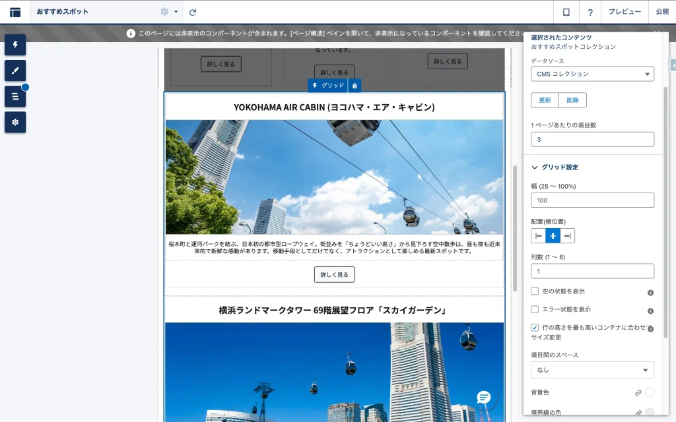The height and width of the screenshot is (422, 676).
Task: Open the Settings gear panel in sidebar
Action: coord(15,122)
